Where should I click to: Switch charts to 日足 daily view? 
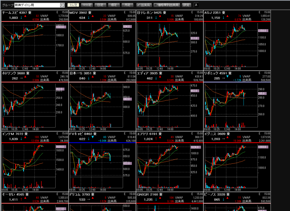click(100, 5)
